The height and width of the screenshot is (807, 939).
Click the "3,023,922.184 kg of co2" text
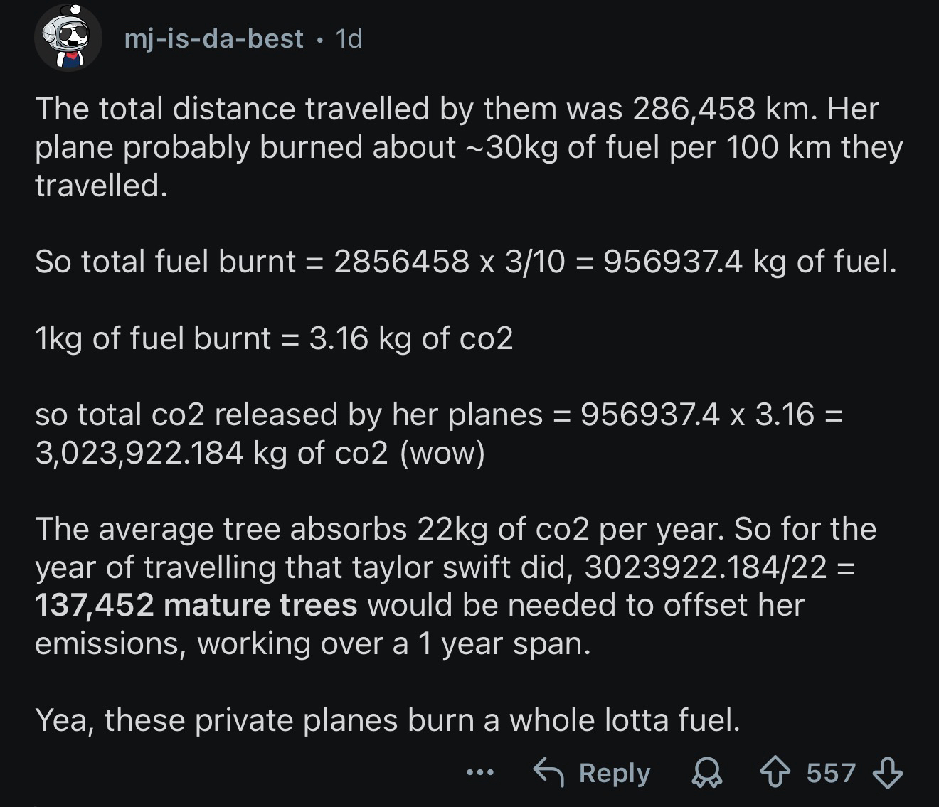pyautogui.click(x=211, y=453)
